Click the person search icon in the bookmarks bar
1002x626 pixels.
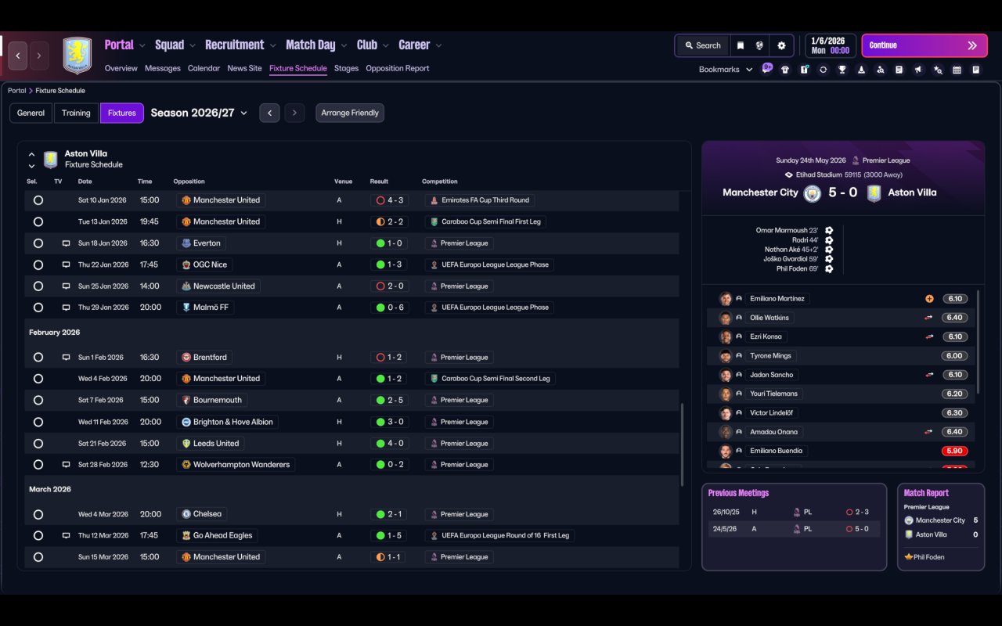(x=881, y=70)
